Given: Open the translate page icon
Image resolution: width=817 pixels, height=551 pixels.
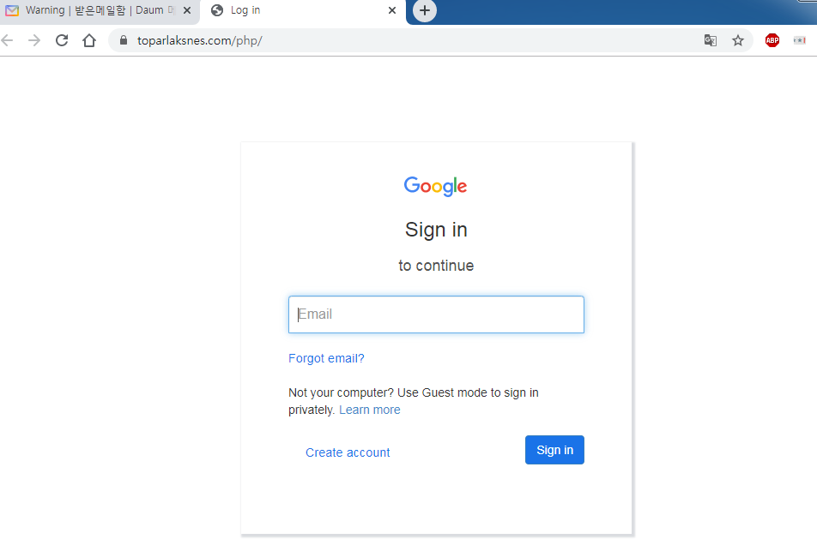Looking at the screenshot, I should 711,40.
